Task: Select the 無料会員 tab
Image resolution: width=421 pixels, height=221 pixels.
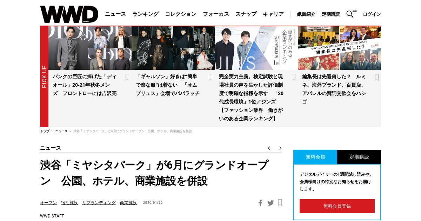Action: [315, 157]
